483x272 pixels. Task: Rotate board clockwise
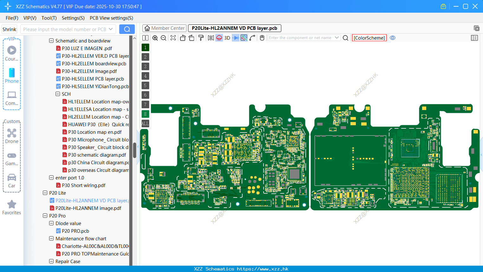[192, 38]
